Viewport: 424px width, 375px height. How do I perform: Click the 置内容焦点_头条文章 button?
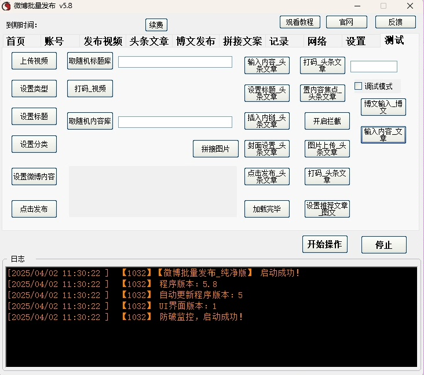tap(323, 93)
